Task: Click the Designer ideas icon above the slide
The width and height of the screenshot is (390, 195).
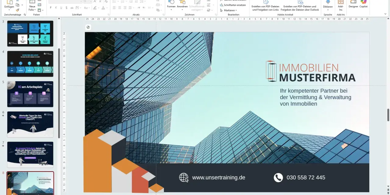Action: point(88,27)
